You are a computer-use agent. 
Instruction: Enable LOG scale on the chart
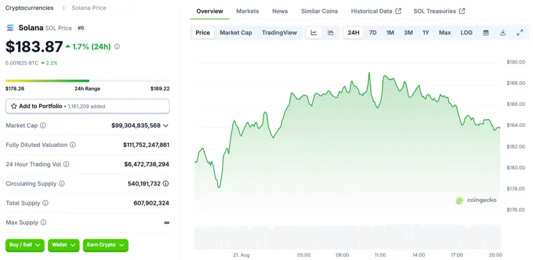coord(466,33)
